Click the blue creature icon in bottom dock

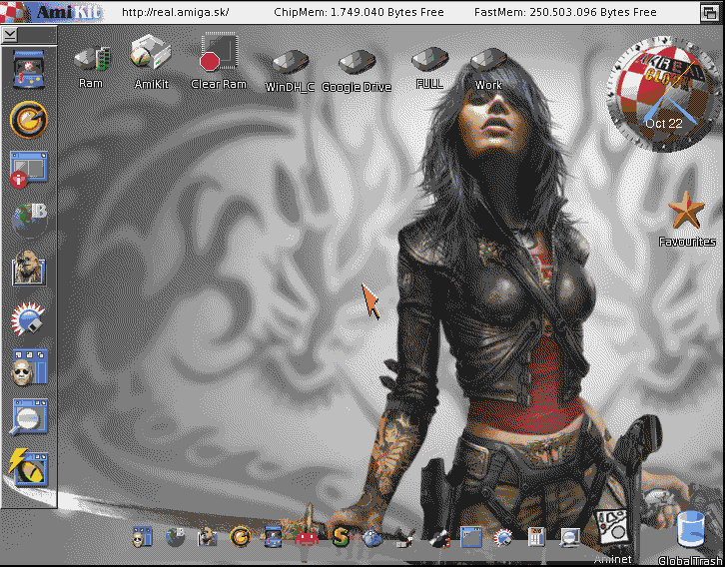point(372,538)
